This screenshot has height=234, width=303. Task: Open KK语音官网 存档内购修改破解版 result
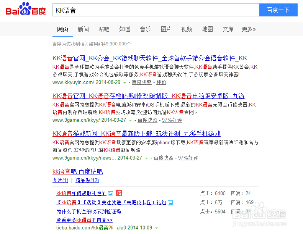point(148,96)
